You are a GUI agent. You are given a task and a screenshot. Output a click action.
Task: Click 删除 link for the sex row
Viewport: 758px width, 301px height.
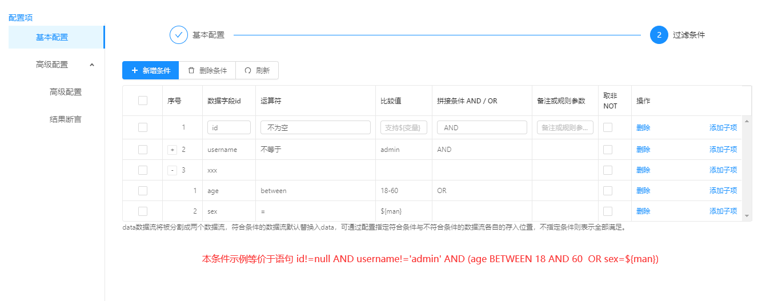click(643, 211)
